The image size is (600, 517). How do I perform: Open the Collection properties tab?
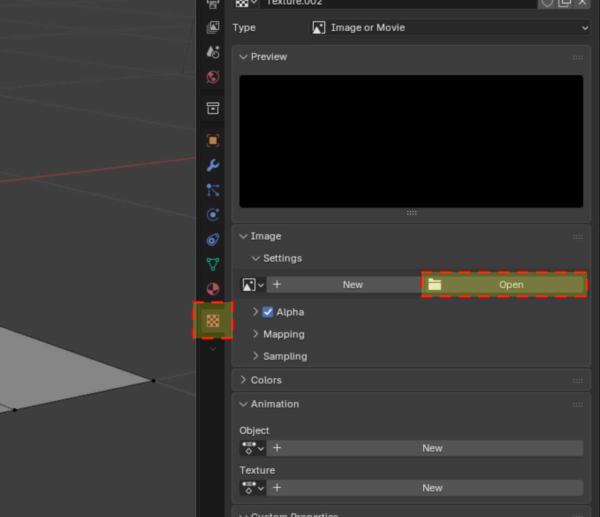pos(213,109)
